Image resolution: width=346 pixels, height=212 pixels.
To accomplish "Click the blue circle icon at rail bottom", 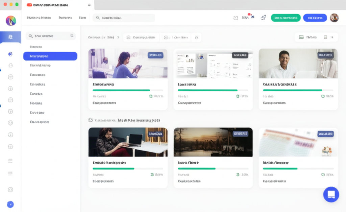I will tap(10, 204).
